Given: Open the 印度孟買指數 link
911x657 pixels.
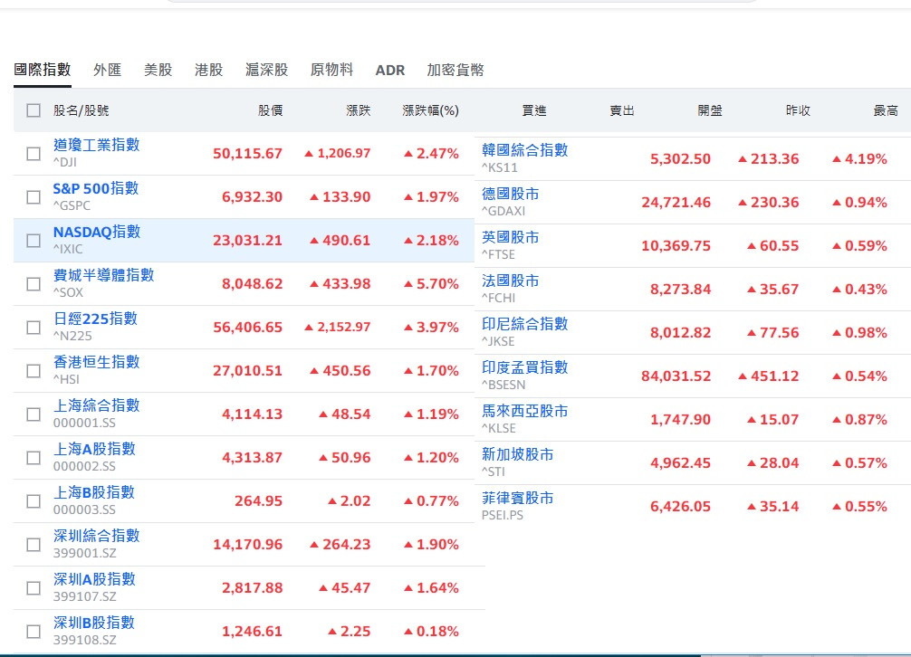Looking at the screenshot, I should tap(524, 367).
